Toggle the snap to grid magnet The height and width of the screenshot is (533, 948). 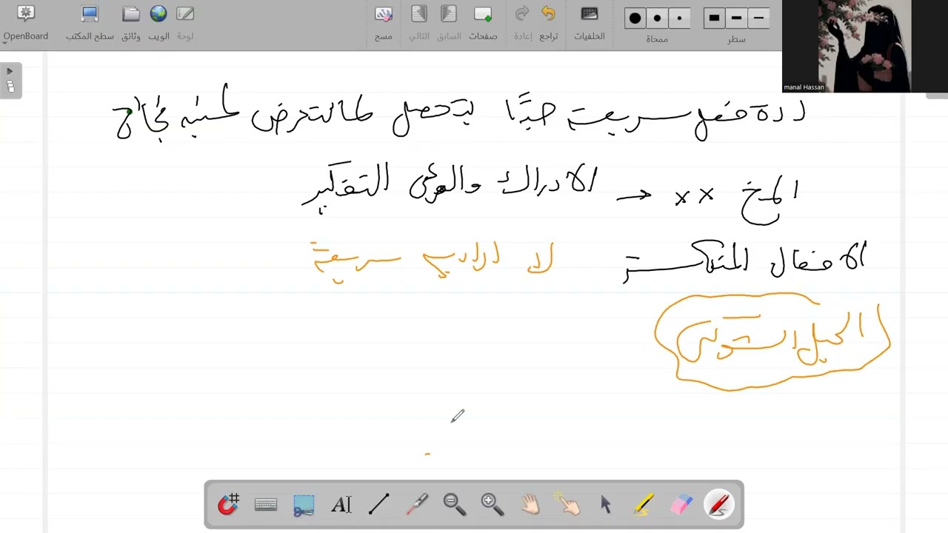pos(228,505)
